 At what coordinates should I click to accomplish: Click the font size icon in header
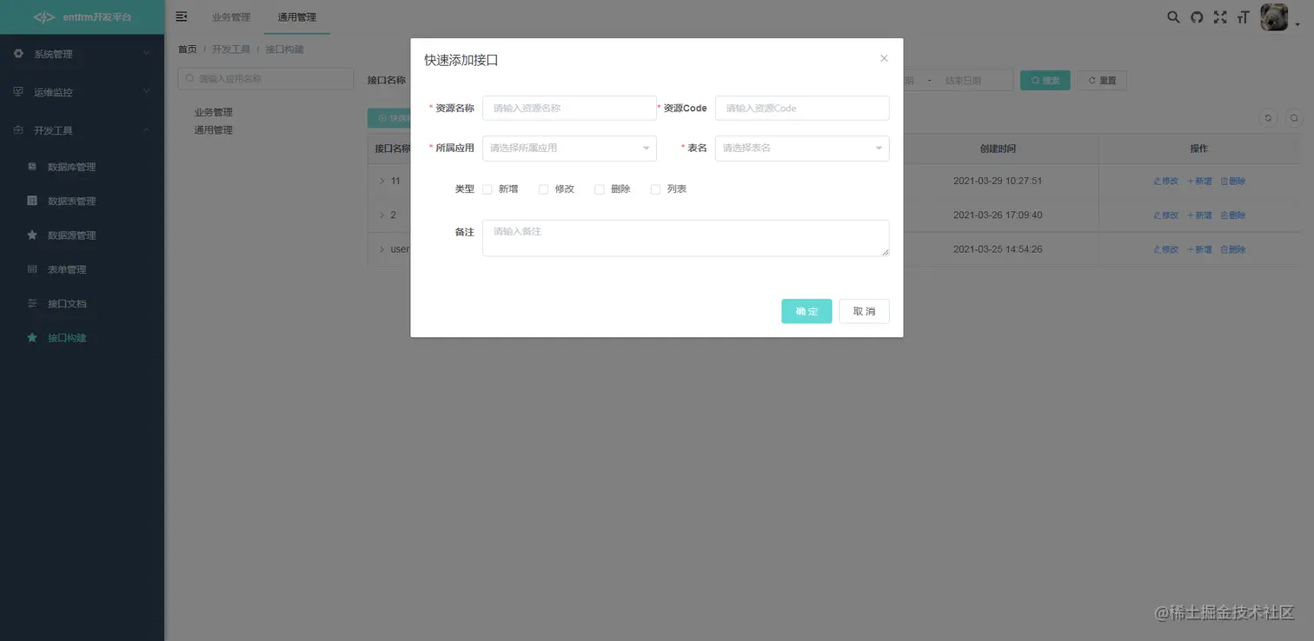click(1244, 17)
